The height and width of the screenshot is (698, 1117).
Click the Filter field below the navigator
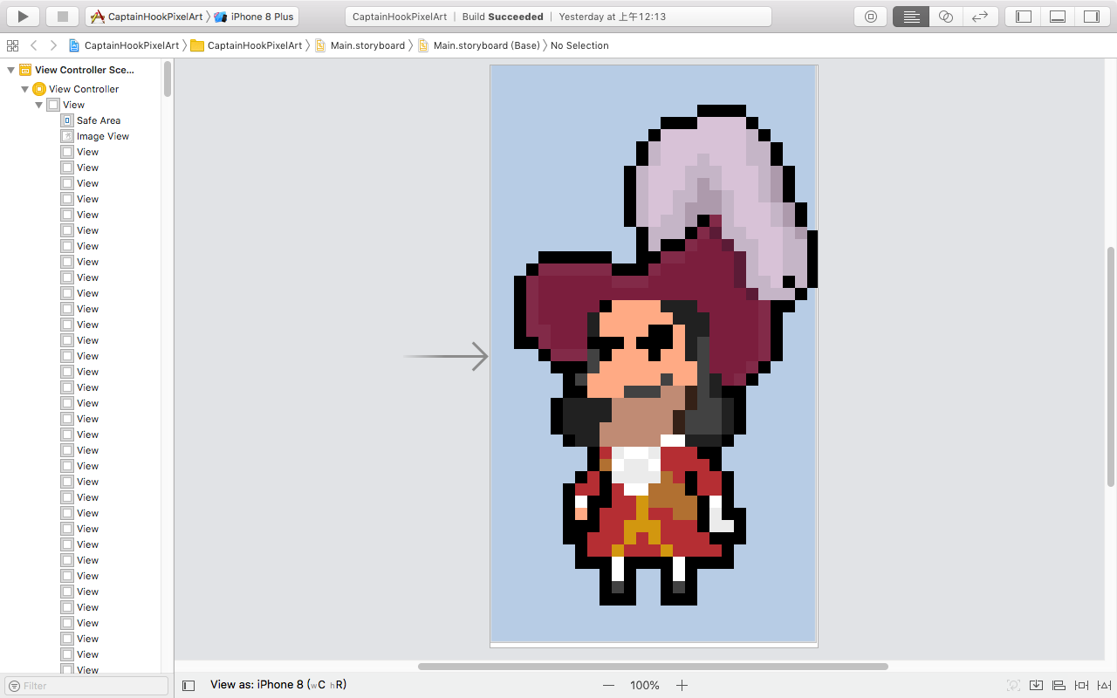click(x=85, y=686)
